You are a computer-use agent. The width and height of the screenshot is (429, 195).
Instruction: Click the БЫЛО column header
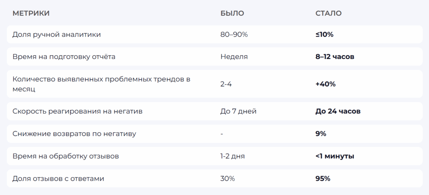pyautogui.click(x=232, y=13)
